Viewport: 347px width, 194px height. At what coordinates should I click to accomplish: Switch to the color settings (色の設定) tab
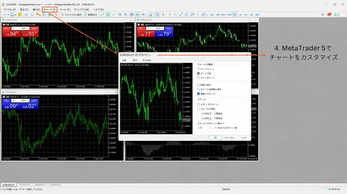tap(147, 60)
